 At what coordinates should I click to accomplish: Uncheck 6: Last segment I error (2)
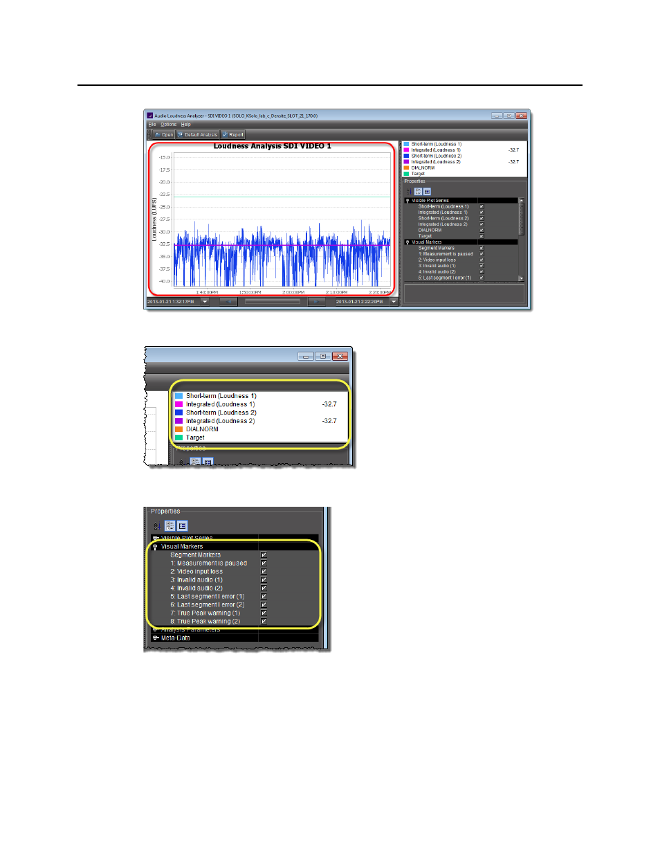click(x=264, y=604)
